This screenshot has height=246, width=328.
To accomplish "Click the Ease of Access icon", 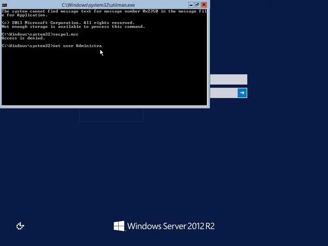I will [20, 226].
